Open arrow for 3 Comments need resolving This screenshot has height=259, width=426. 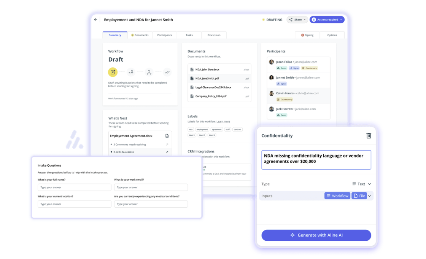pyautogui.click(x=167, y=145)
